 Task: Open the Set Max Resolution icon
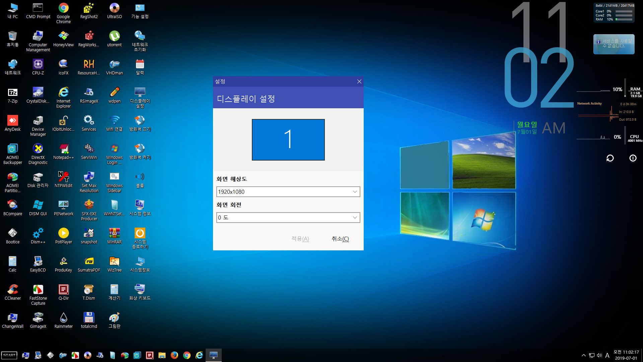click(x=89, y=182)
